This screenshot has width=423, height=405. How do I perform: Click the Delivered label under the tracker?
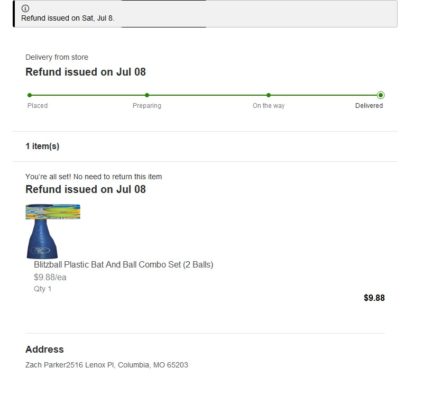pos(369,106)
